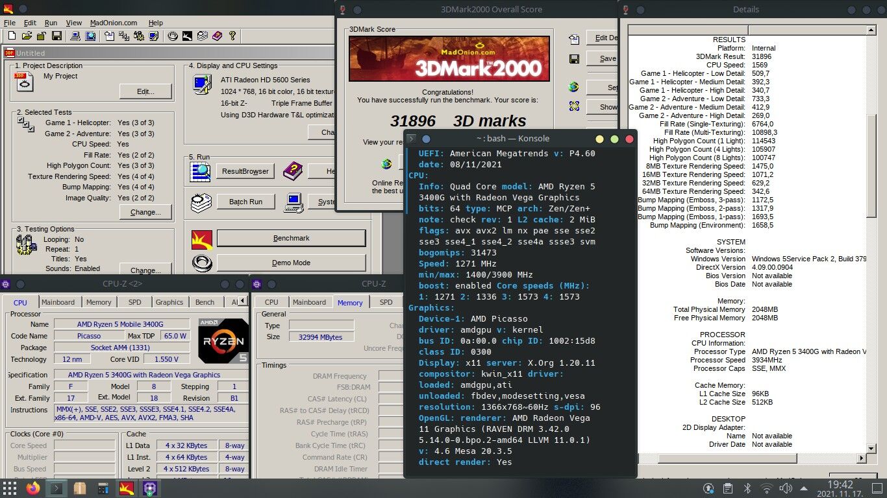
Task: Click the Wi-Fi network tray icon
Action: coord(766,488)
